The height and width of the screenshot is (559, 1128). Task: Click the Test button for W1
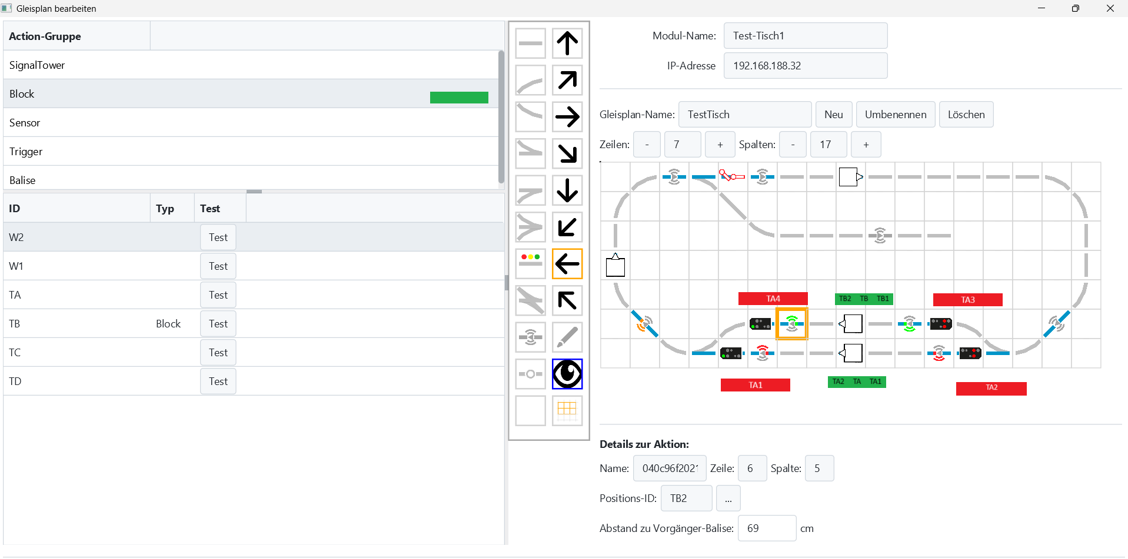[218, 266]
